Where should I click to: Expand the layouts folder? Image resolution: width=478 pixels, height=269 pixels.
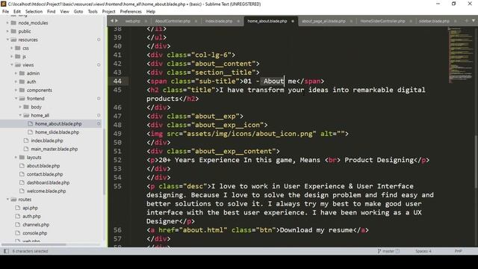tap(16, 158)
